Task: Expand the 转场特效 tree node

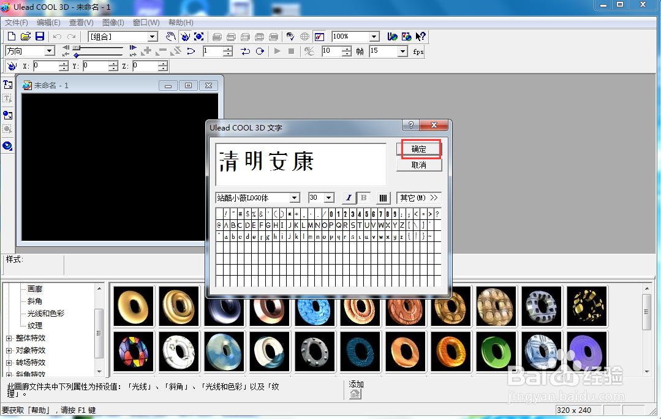Action: (x=9, y=363)
